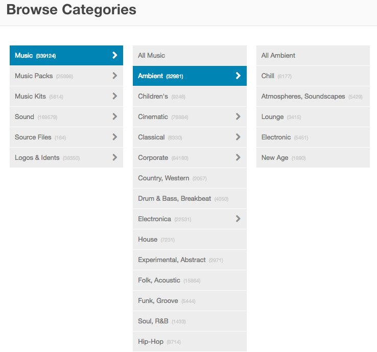
Task: Open Soul, R&B genre
Action: coord(190,321)
